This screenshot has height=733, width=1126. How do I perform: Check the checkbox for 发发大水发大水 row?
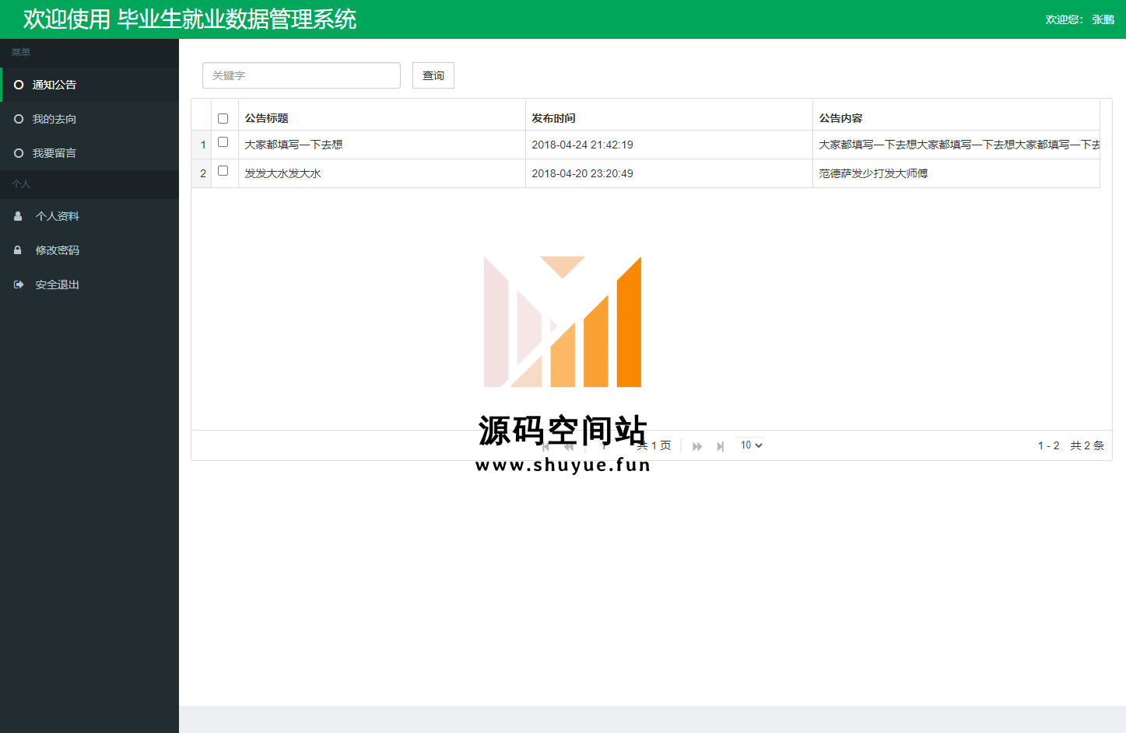tap(223, 171)
